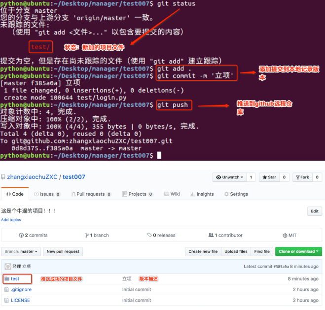This screenshot has height=310, width=325.
Task: Open the commit hash f385a0a link
Action: click(x=281, y=267)
